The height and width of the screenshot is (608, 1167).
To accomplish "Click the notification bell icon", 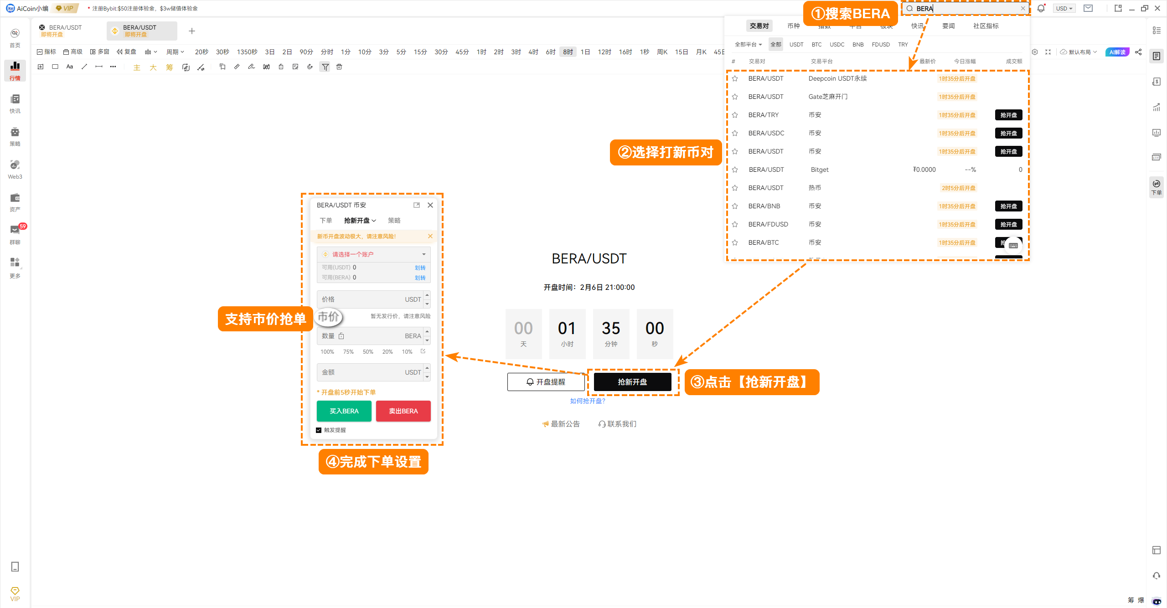I will (x=1041, y=8).
